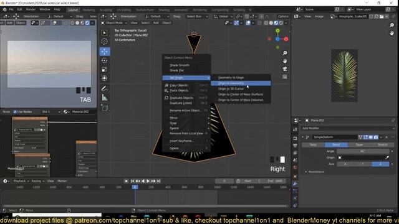Click the viewport pan hand icon
Image resolution: width=399 pixels, height=224 pixels.
(285, 61)
